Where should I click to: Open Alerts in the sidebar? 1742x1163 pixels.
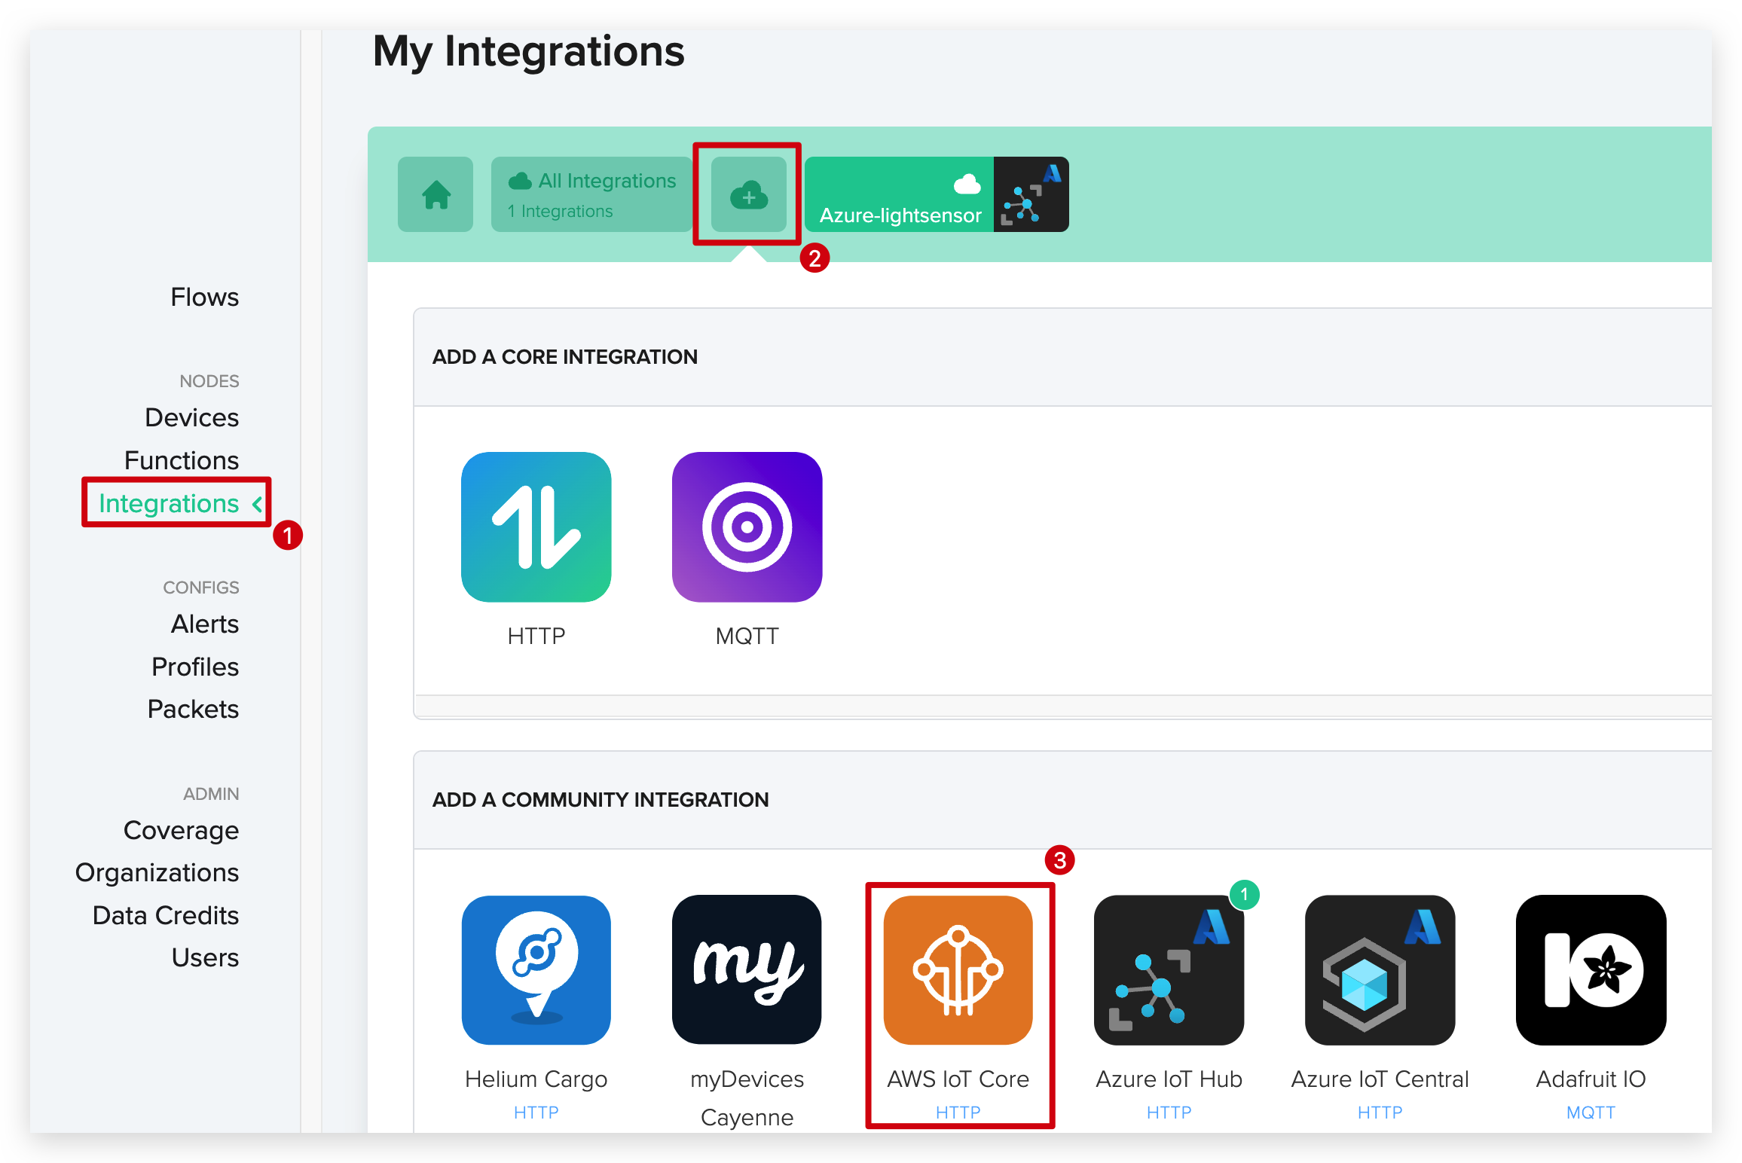pyautogui.click(x=204, y=624)
